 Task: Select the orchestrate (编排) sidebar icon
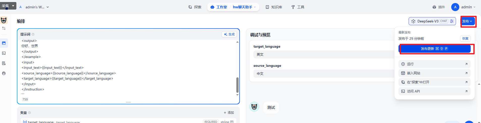[x=4, y=43]
